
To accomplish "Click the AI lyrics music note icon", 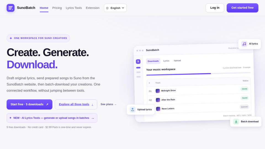I will pyautogui.click(x=244, y=44).
